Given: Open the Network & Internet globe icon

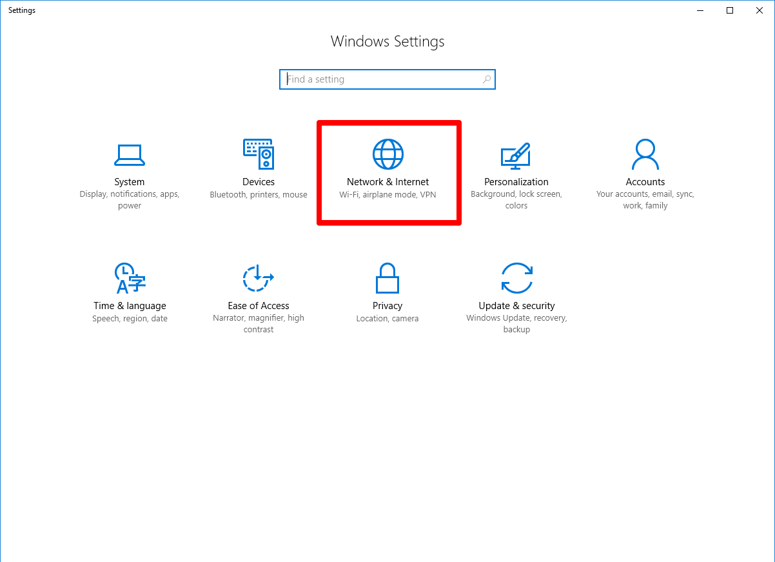Looking at the screenshot, I should click(x=388, y=154).
